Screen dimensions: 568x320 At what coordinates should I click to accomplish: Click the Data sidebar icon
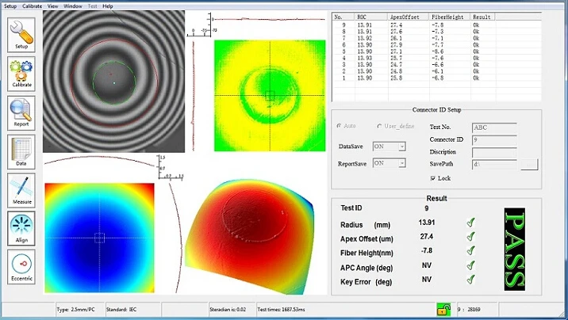(21, 150)
